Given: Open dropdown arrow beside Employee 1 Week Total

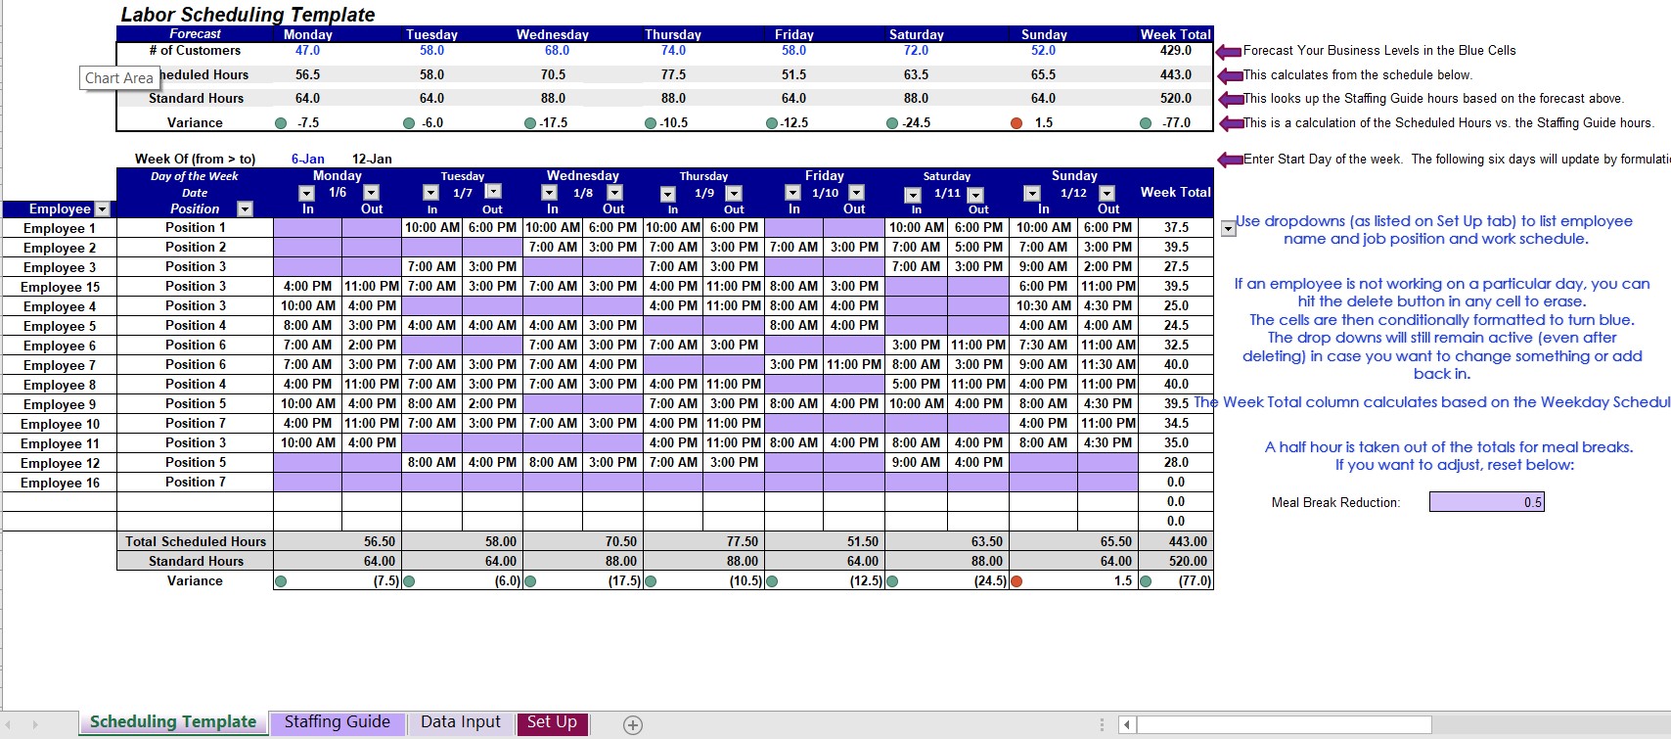Looking at the screenshot, I should click(1229, 228).
